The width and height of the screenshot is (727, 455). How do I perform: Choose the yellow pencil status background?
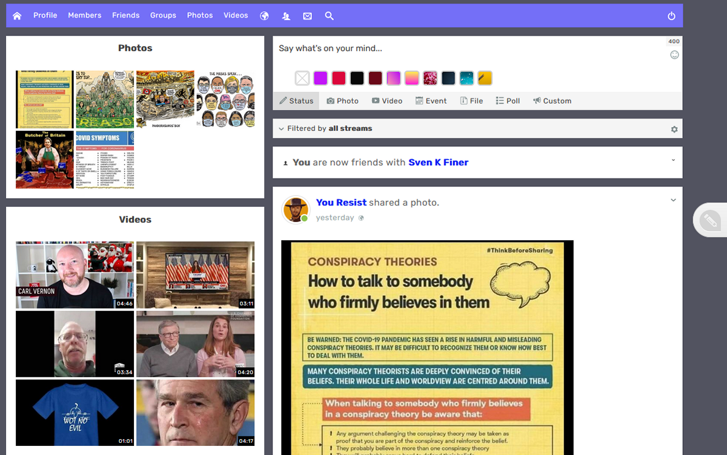485,78
